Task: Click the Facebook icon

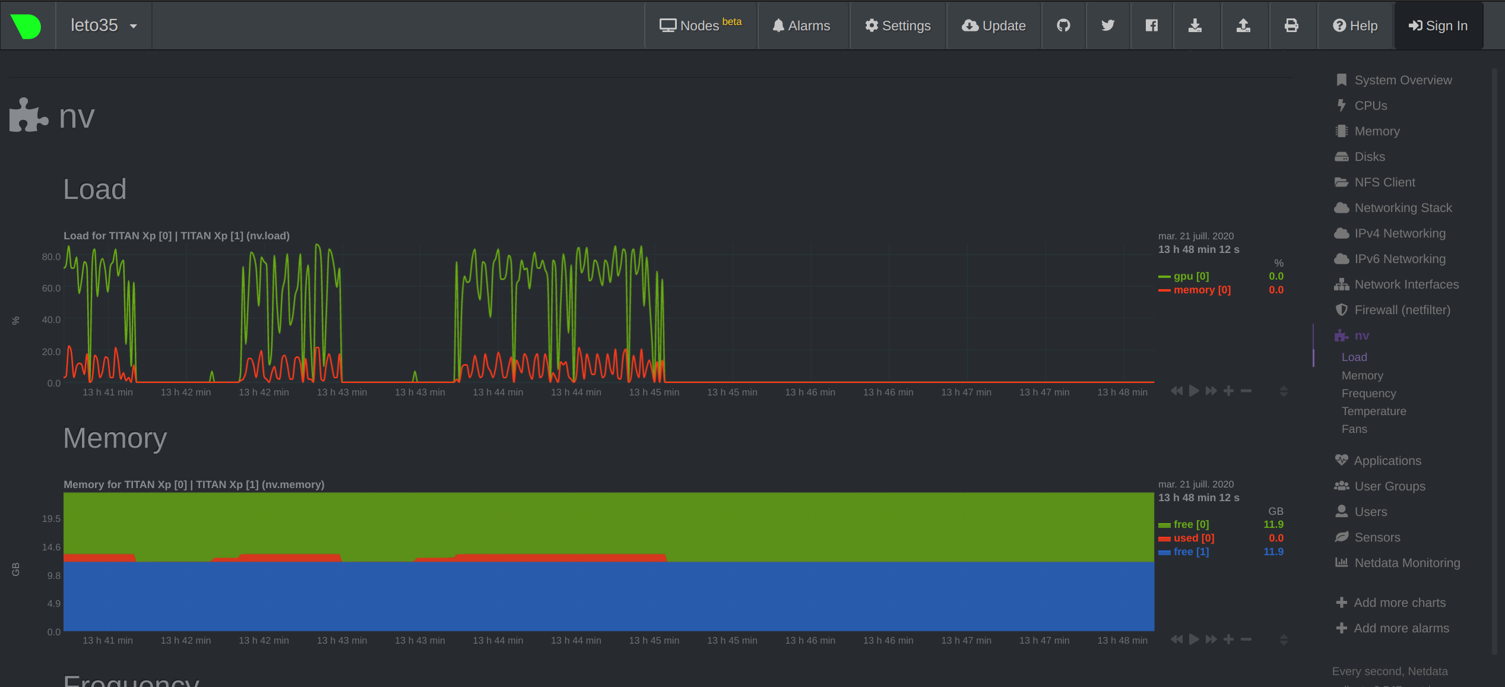Action: click(x=1152, y=26)
